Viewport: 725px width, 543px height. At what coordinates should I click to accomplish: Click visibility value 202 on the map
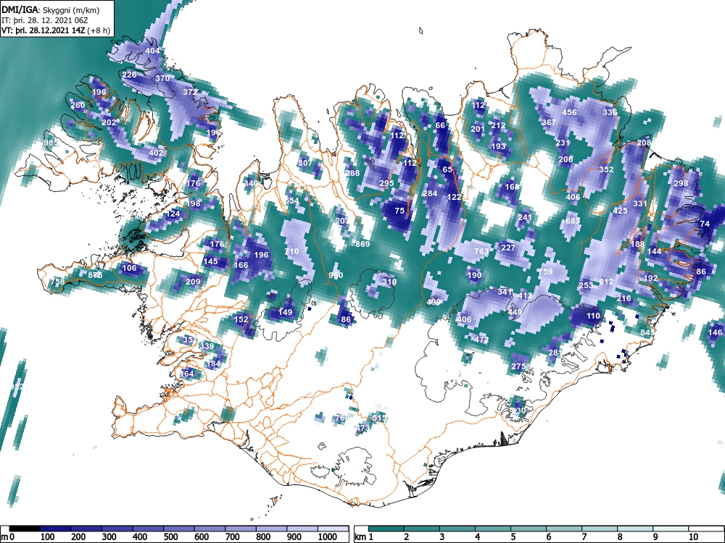pos(109,122)
